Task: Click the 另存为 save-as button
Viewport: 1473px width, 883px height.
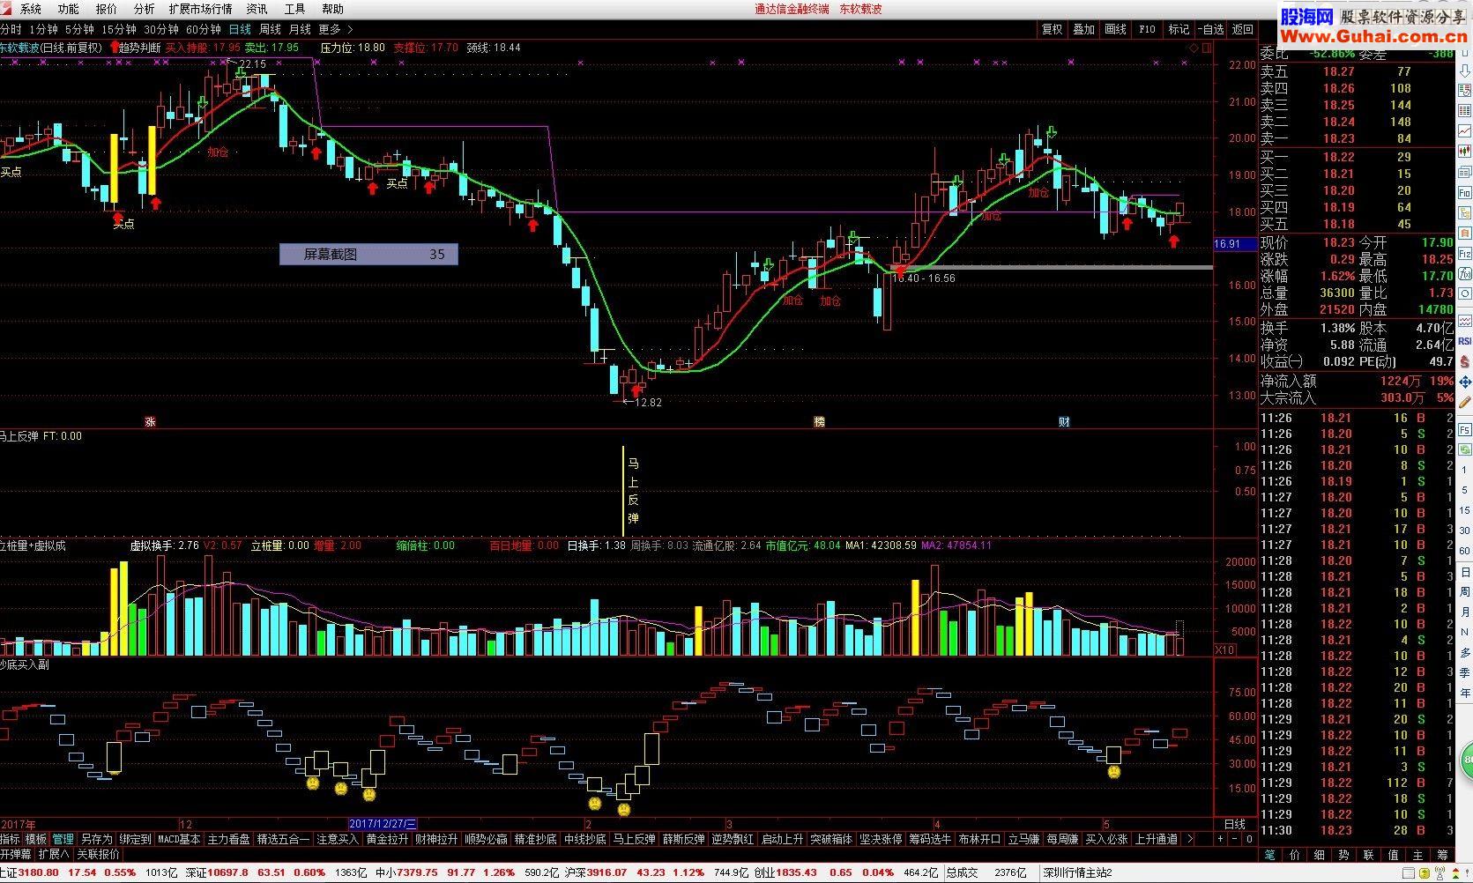Action: [96, 839]
